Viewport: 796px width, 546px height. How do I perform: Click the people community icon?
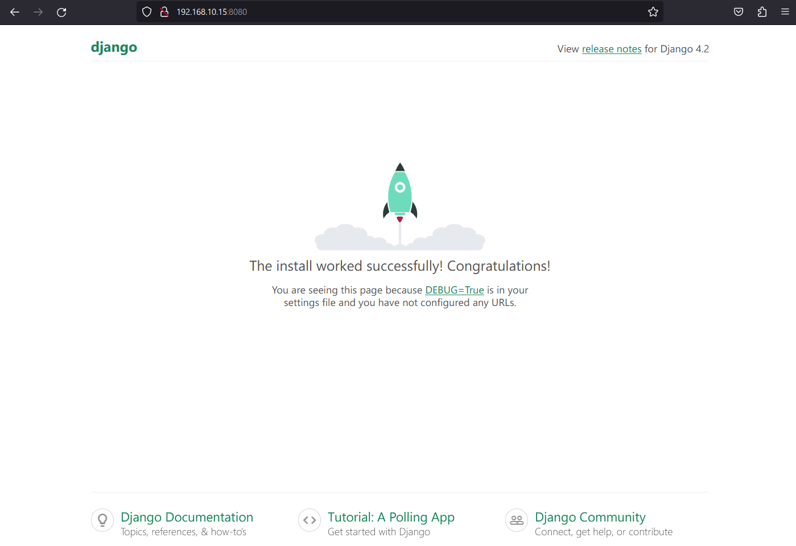coord(517,520)
